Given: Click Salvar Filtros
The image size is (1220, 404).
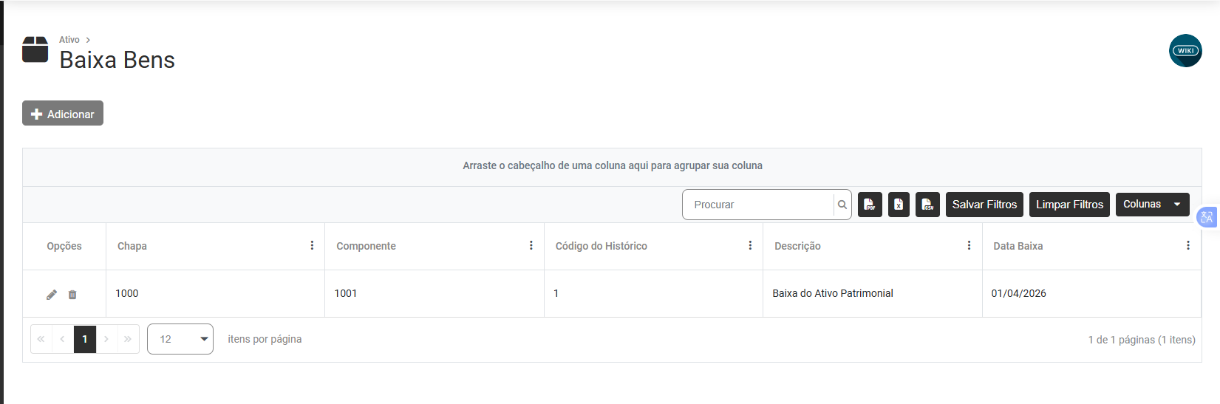Looking at the screenshot, I should [984, 205].
